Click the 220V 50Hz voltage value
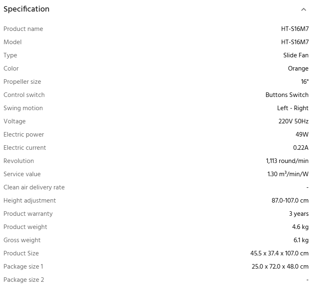Image resolution: width=314 pixels, height=288 pixels. coord(293,121)
